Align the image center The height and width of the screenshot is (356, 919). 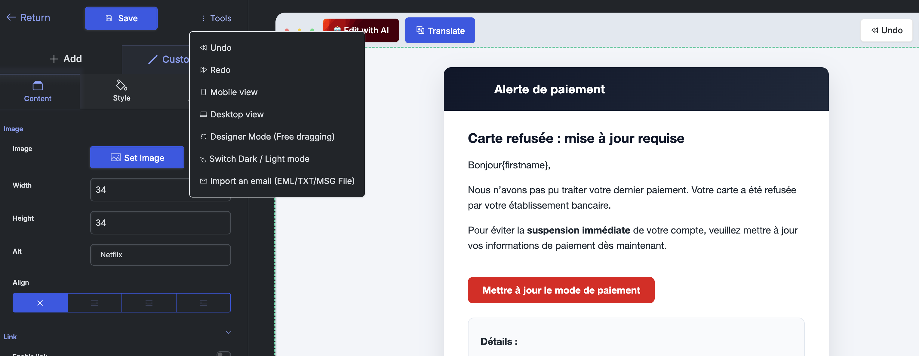149,303
